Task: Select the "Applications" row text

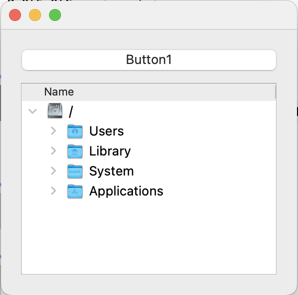Action: [126, 191]
